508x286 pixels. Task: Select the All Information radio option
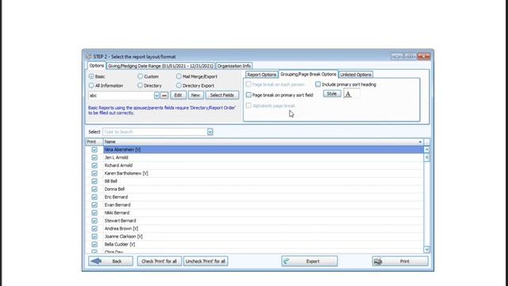pos(91,86)
